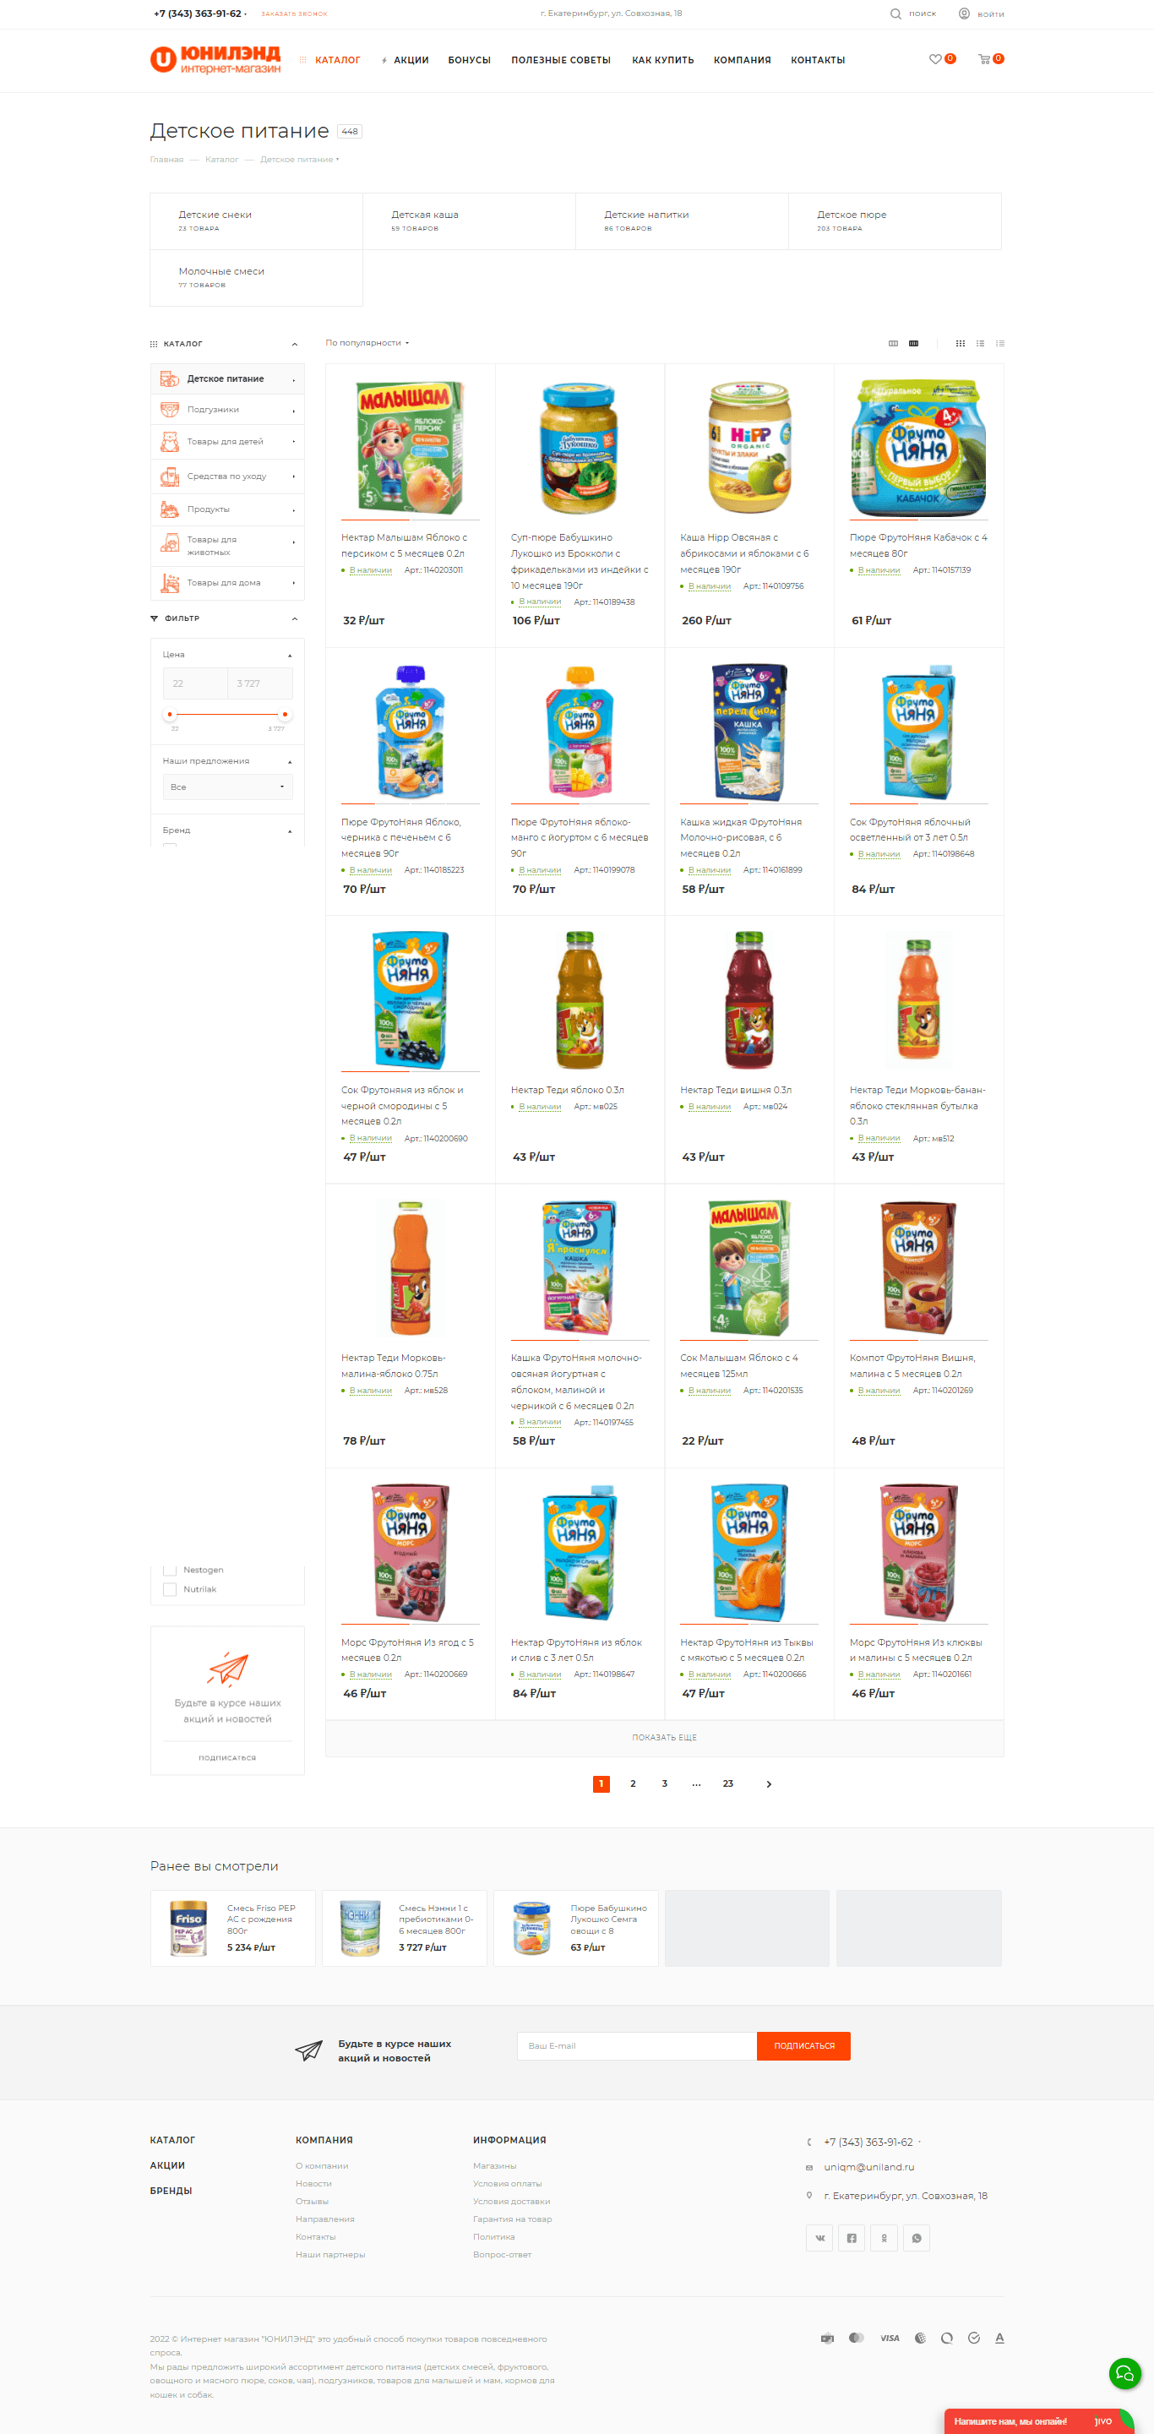1154x2434 pixels.
Task: Check the Nutrilak brand checkbox
Action: pyautogui.click(x=170, y=1589)
